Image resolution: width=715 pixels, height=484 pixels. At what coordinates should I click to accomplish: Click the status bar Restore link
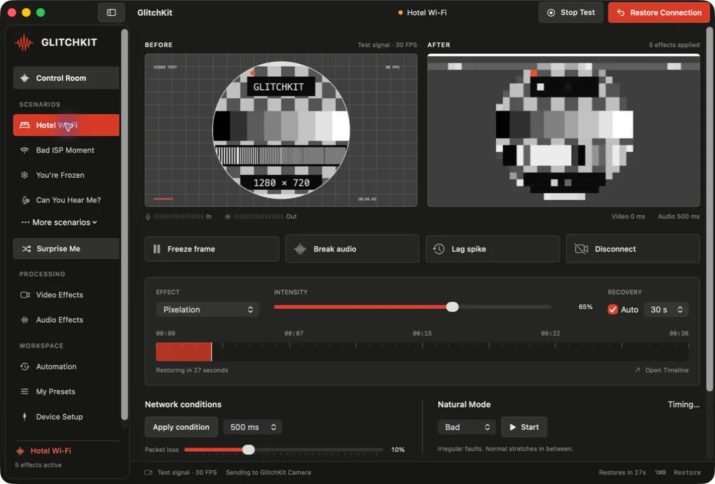click(687, 473)
